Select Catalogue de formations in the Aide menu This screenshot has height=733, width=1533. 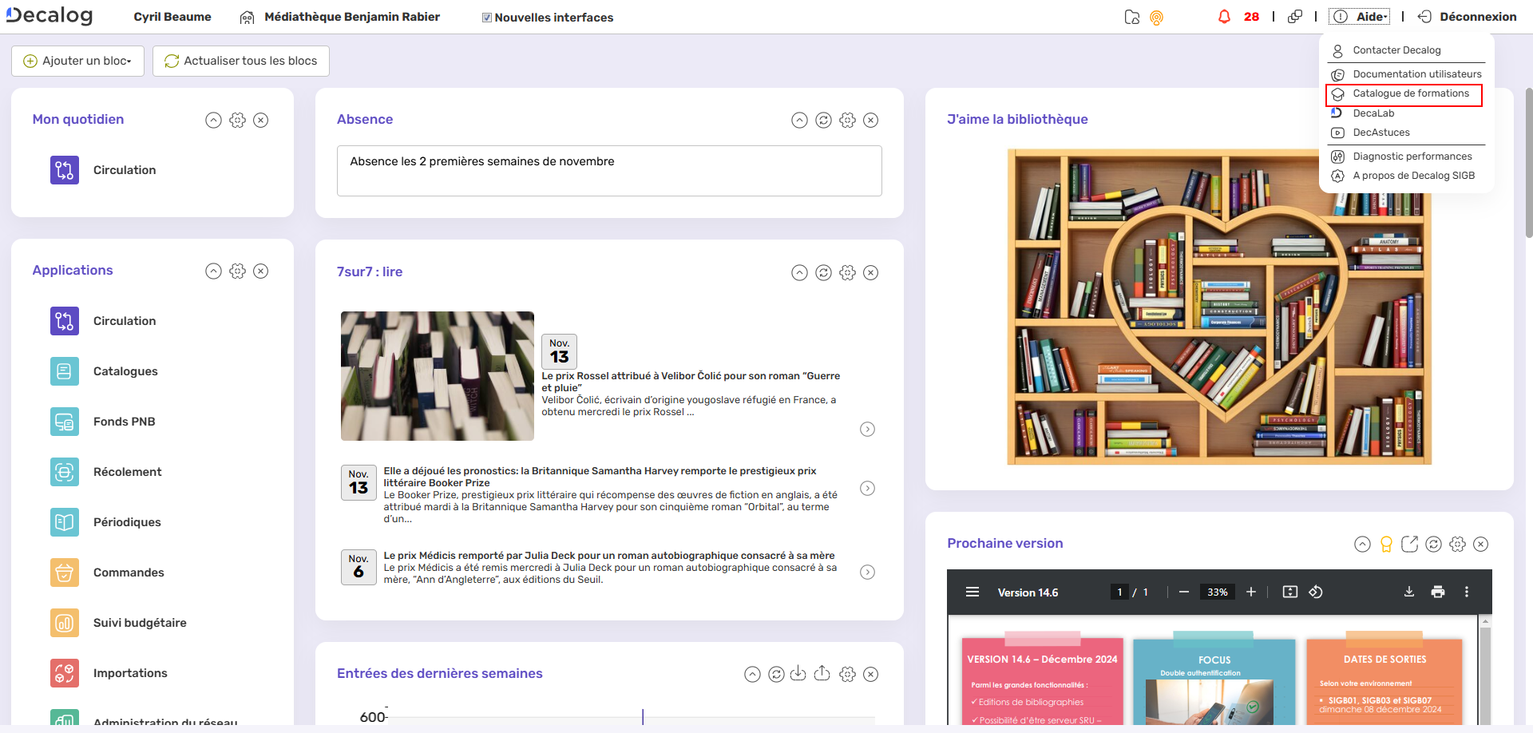click(1412, 93)
